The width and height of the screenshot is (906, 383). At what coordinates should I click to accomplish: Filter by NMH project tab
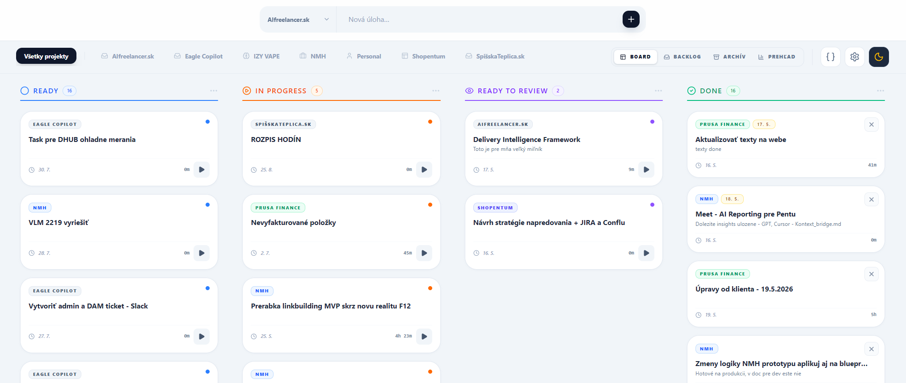[313, 56]
